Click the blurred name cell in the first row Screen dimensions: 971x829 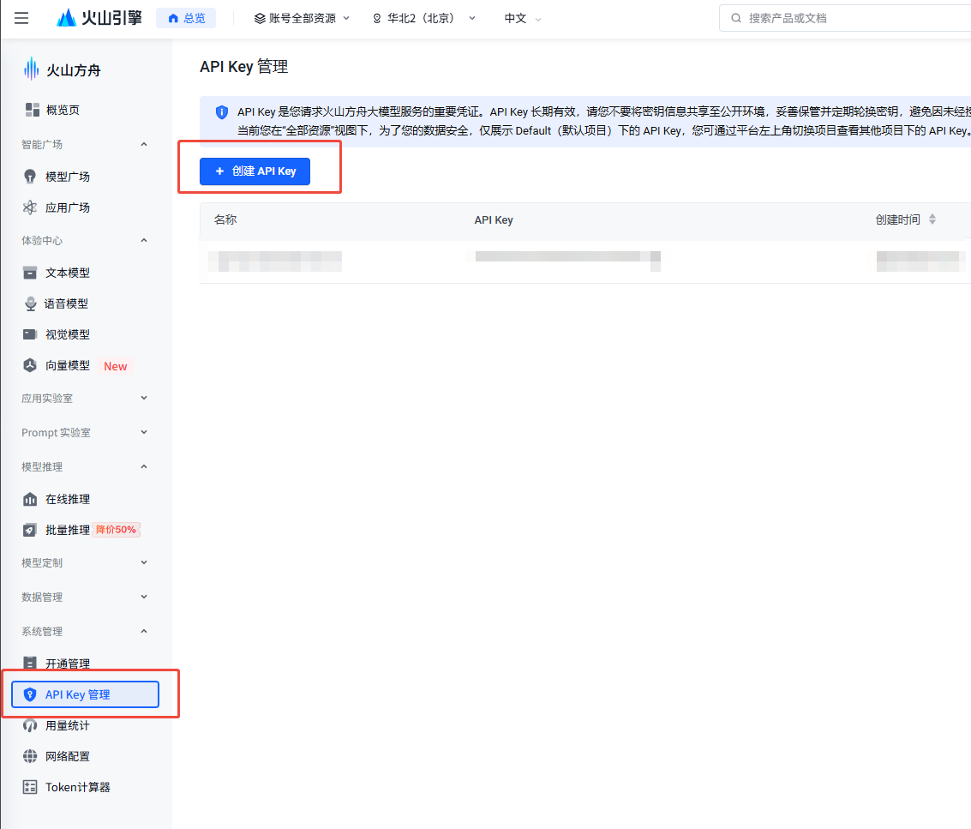click(x=275, y=261)
